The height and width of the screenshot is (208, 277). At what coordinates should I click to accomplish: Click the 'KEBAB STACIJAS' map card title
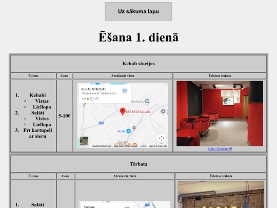pyautogui.click(x=94, y=89)
